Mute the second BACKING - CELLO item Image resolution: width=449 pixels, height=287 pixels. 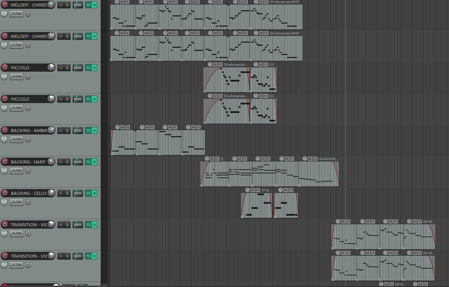click(286, 190)
